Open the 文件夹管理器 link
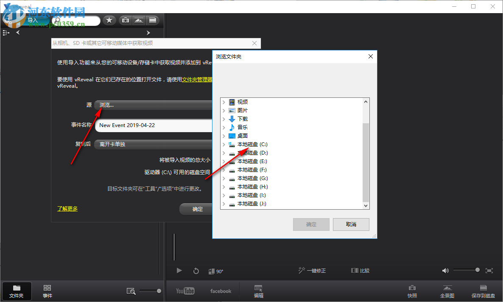This screenshot has width=503, height=302. pos(197,79)
